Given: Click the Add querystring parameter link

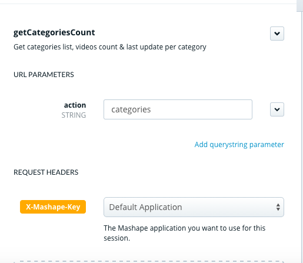Looking at the screenshot, I should [239, 145].
